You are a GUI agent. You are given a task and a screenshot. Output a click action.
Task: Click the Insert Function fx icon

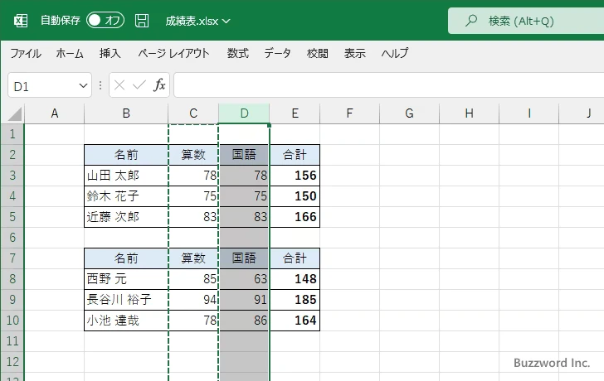pos(159,85)
